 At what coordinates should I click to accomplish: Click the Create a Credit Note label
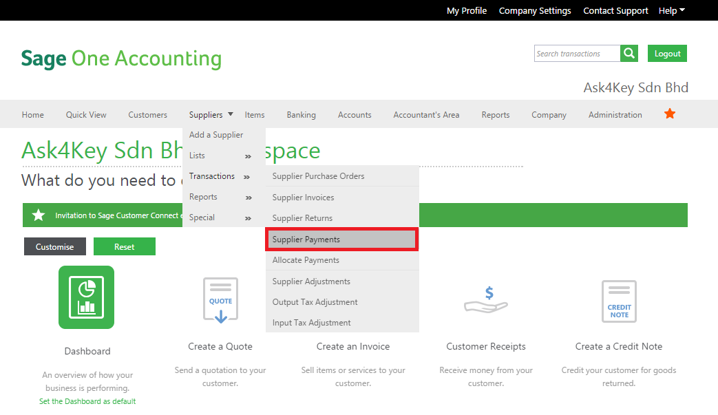click(619, 346)
